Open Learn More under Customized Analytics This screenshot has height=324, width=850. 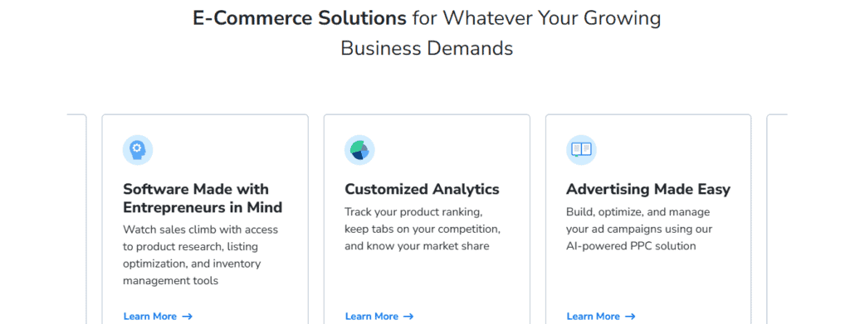coord(379,317)
